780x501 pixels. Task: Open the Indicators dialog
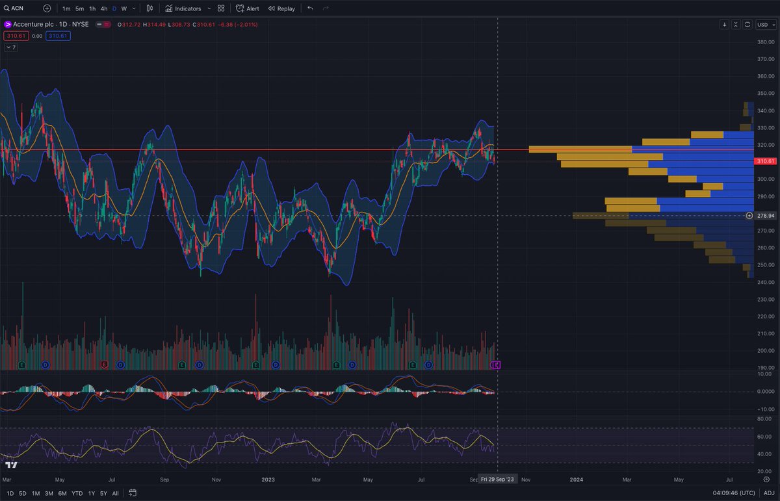(183, 8)
